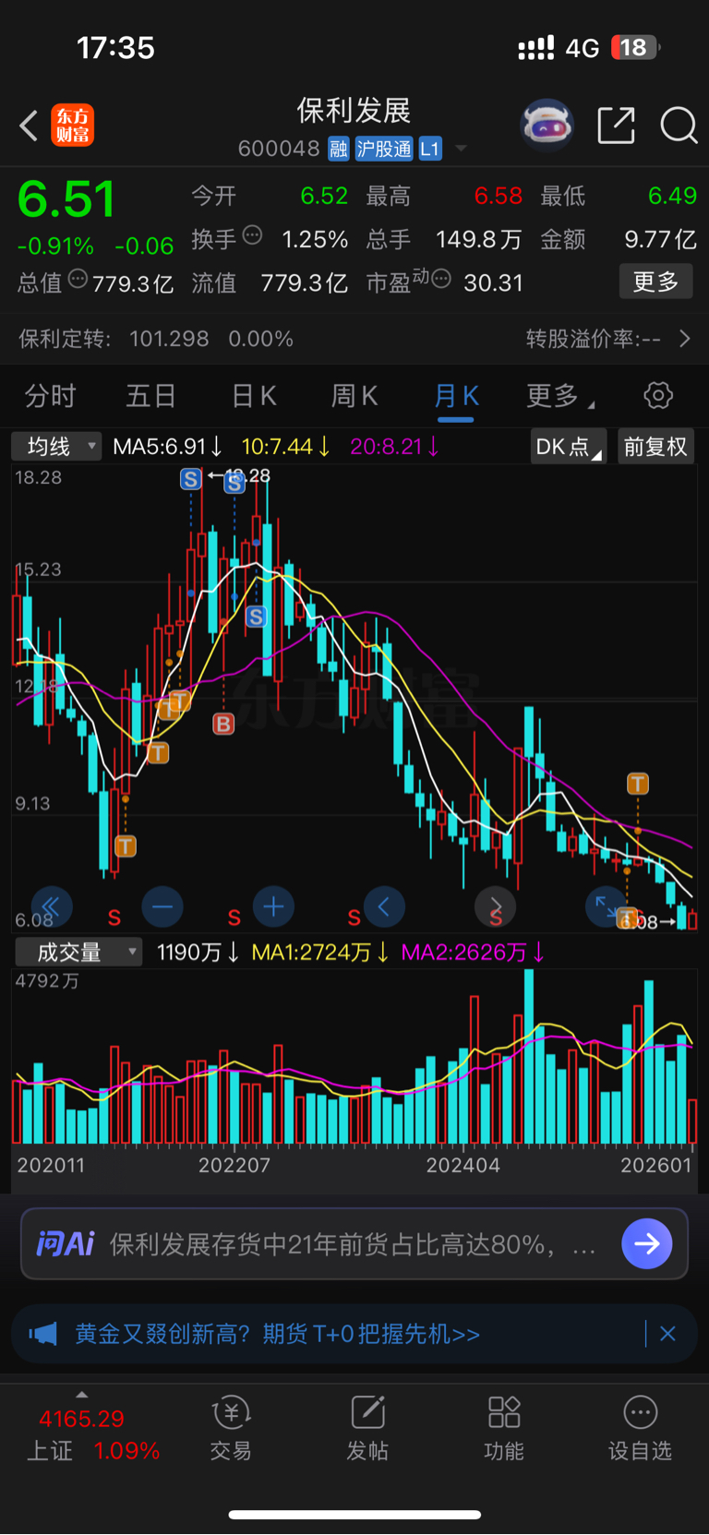Tap the MA5:6.91 value label
Viewport: 709px width, 1535px height.
coord(167,447)
